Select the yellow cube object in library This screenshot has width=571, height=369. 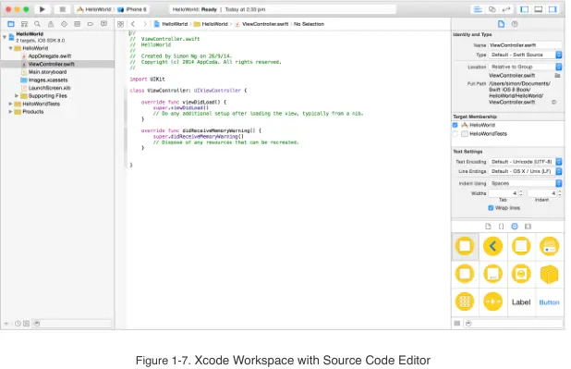coord(549,274)
